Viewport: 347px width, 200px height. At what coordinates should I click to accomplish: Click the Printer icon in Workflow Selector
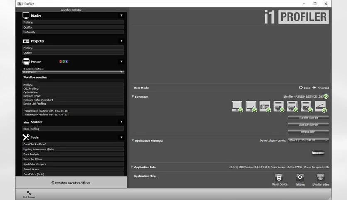26,62
